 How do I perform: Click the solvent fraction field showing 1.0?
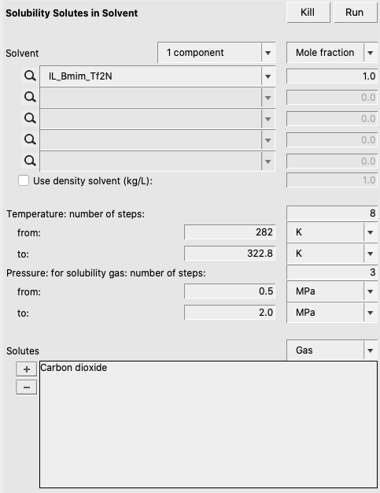(x=332, y=76)
